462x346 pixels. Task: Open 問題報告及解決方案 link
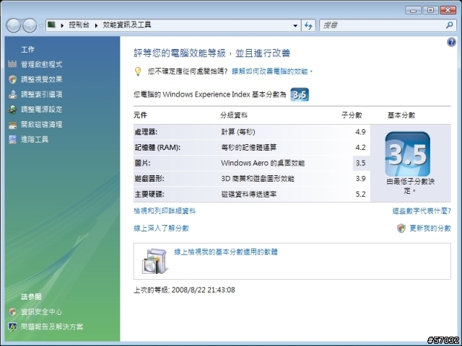[52, 327]
